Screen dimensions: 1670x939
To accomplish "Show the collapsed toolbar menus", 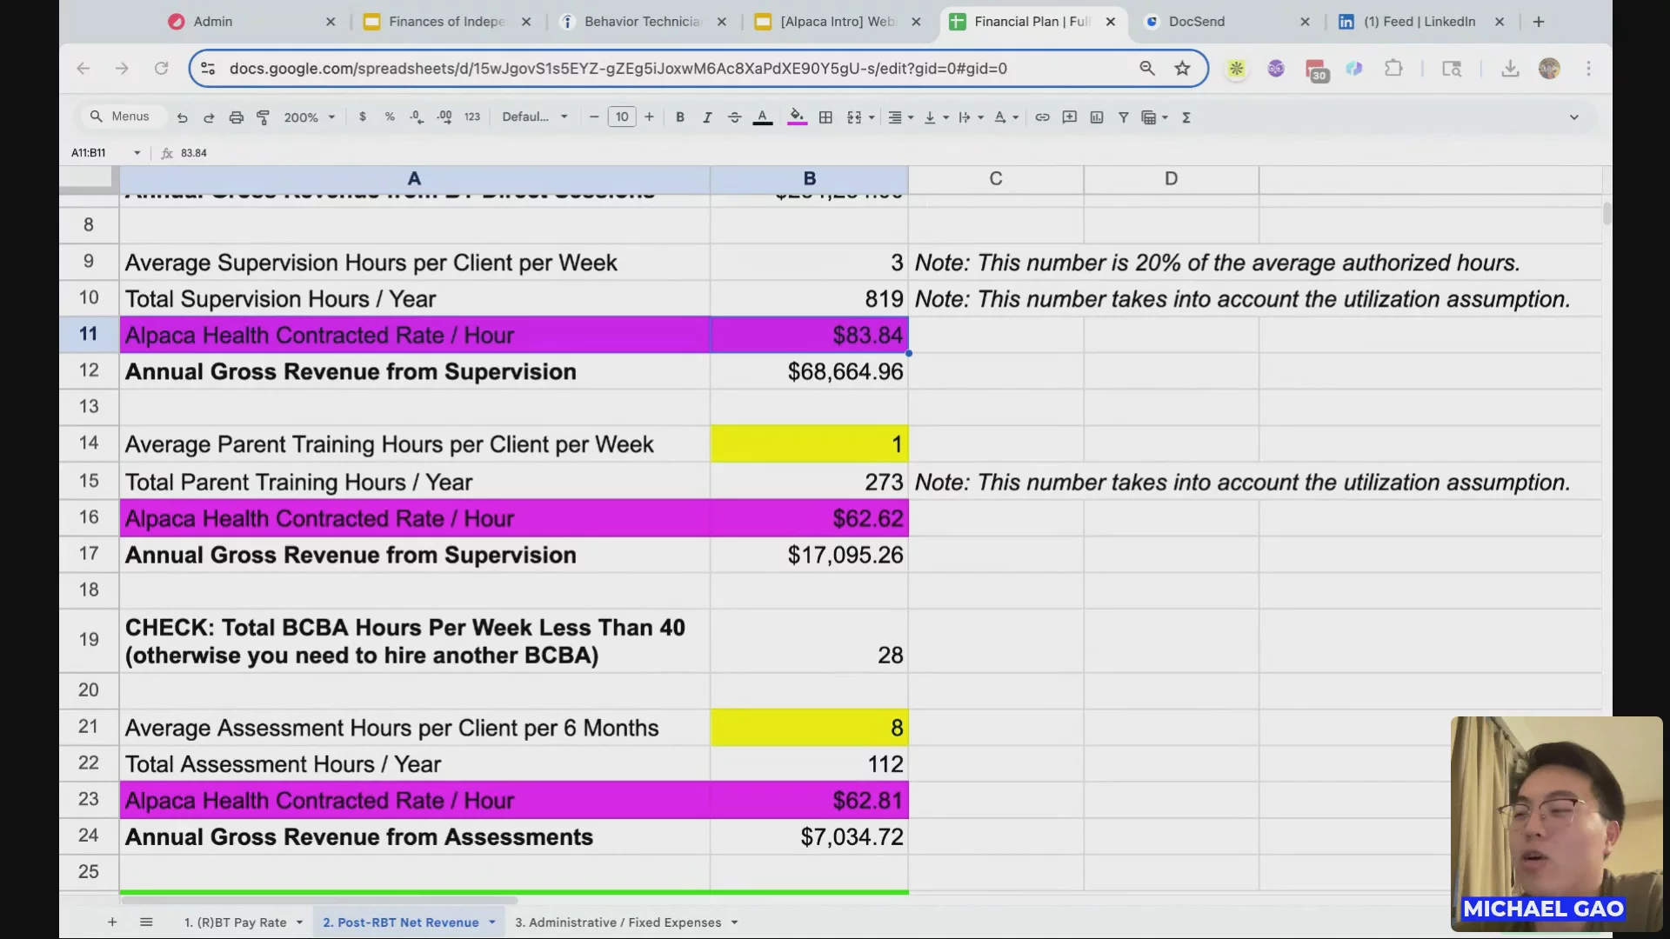I will [1573, 117].
